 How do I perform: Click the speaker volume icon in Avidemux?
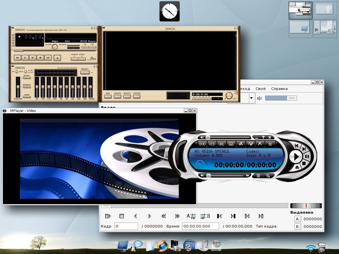coord(260,98)
